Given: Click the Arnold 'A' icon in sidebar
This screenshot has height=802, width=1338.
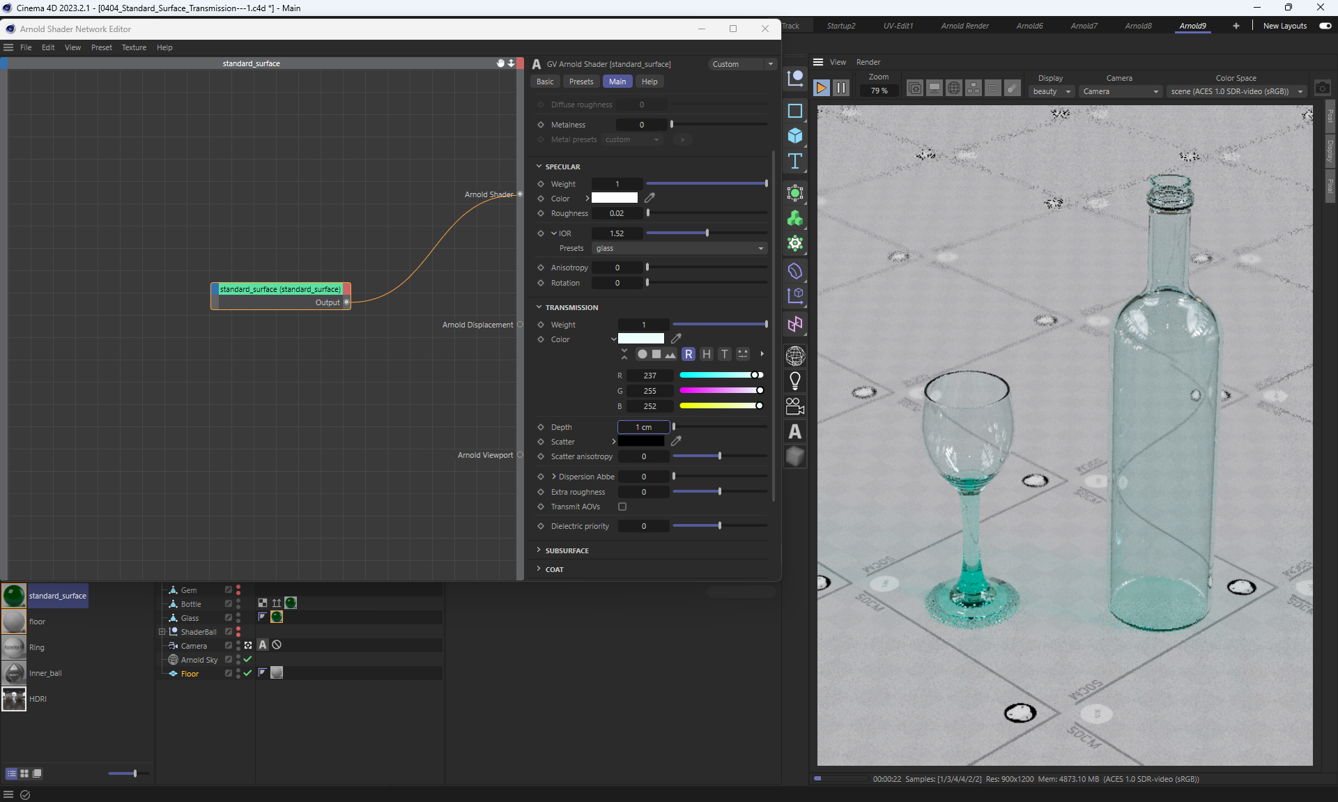Looking at the screenshot, I should 794,432.
